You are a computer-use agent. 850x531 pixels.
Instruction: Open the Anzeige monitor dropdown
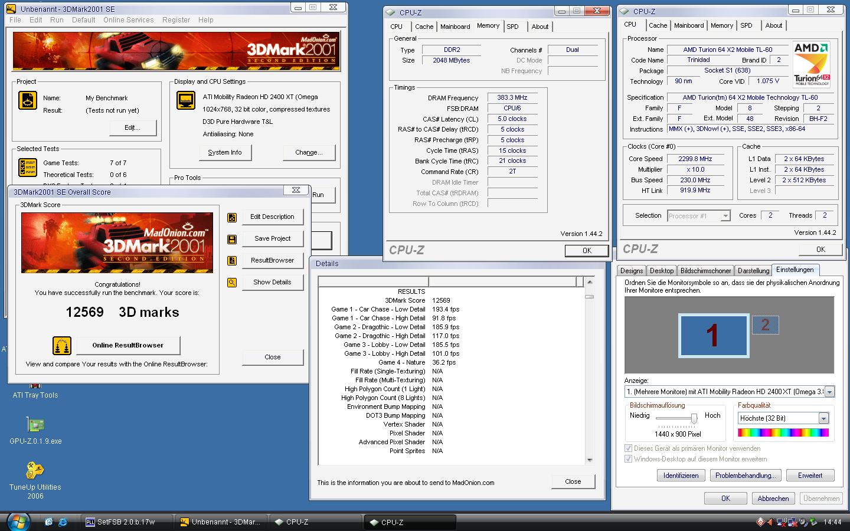pos(829,392)
